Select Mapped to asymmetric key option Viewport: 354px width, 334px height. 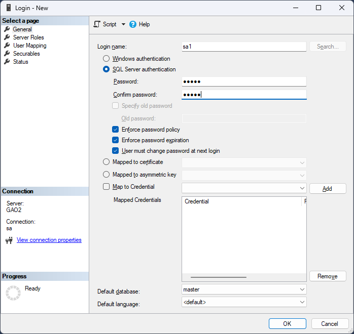tap(106, 174)
